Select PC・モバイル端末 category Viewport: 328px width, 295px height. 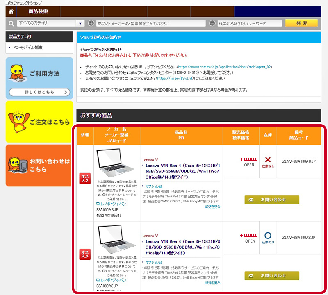(28, 48)
